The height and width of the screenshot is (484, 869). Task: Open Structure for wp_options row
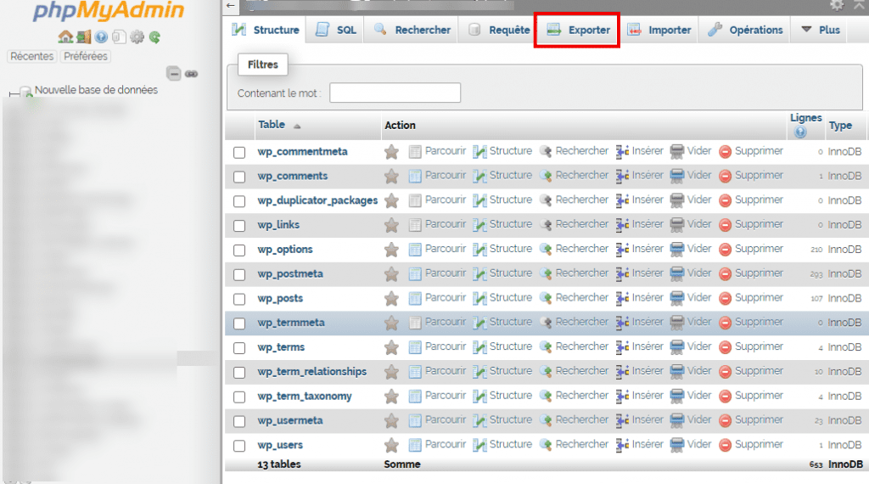pos(502,249)
